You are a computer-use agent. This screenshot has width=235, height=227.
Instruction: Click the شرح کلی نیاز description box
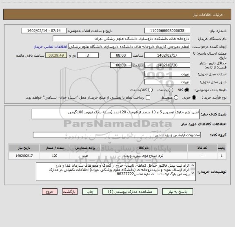(x=115, y=114)
